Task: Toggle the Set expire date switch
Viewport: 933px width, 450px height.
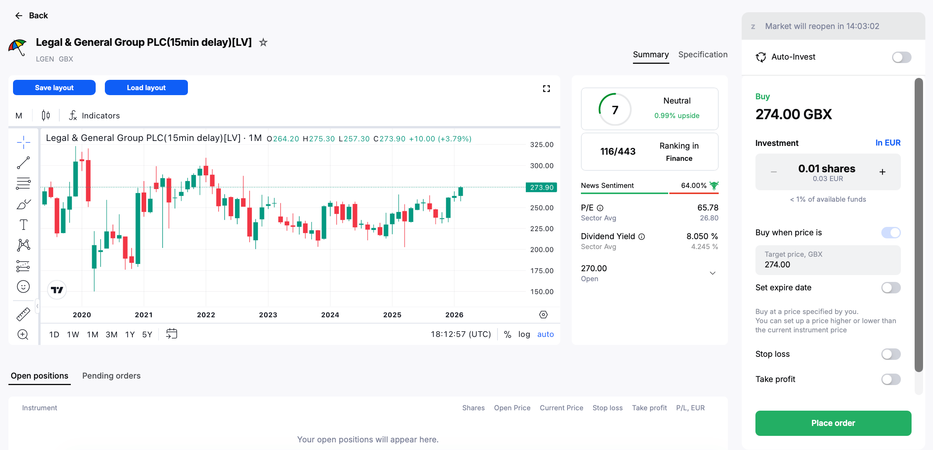Action: [x=891, y=288]
